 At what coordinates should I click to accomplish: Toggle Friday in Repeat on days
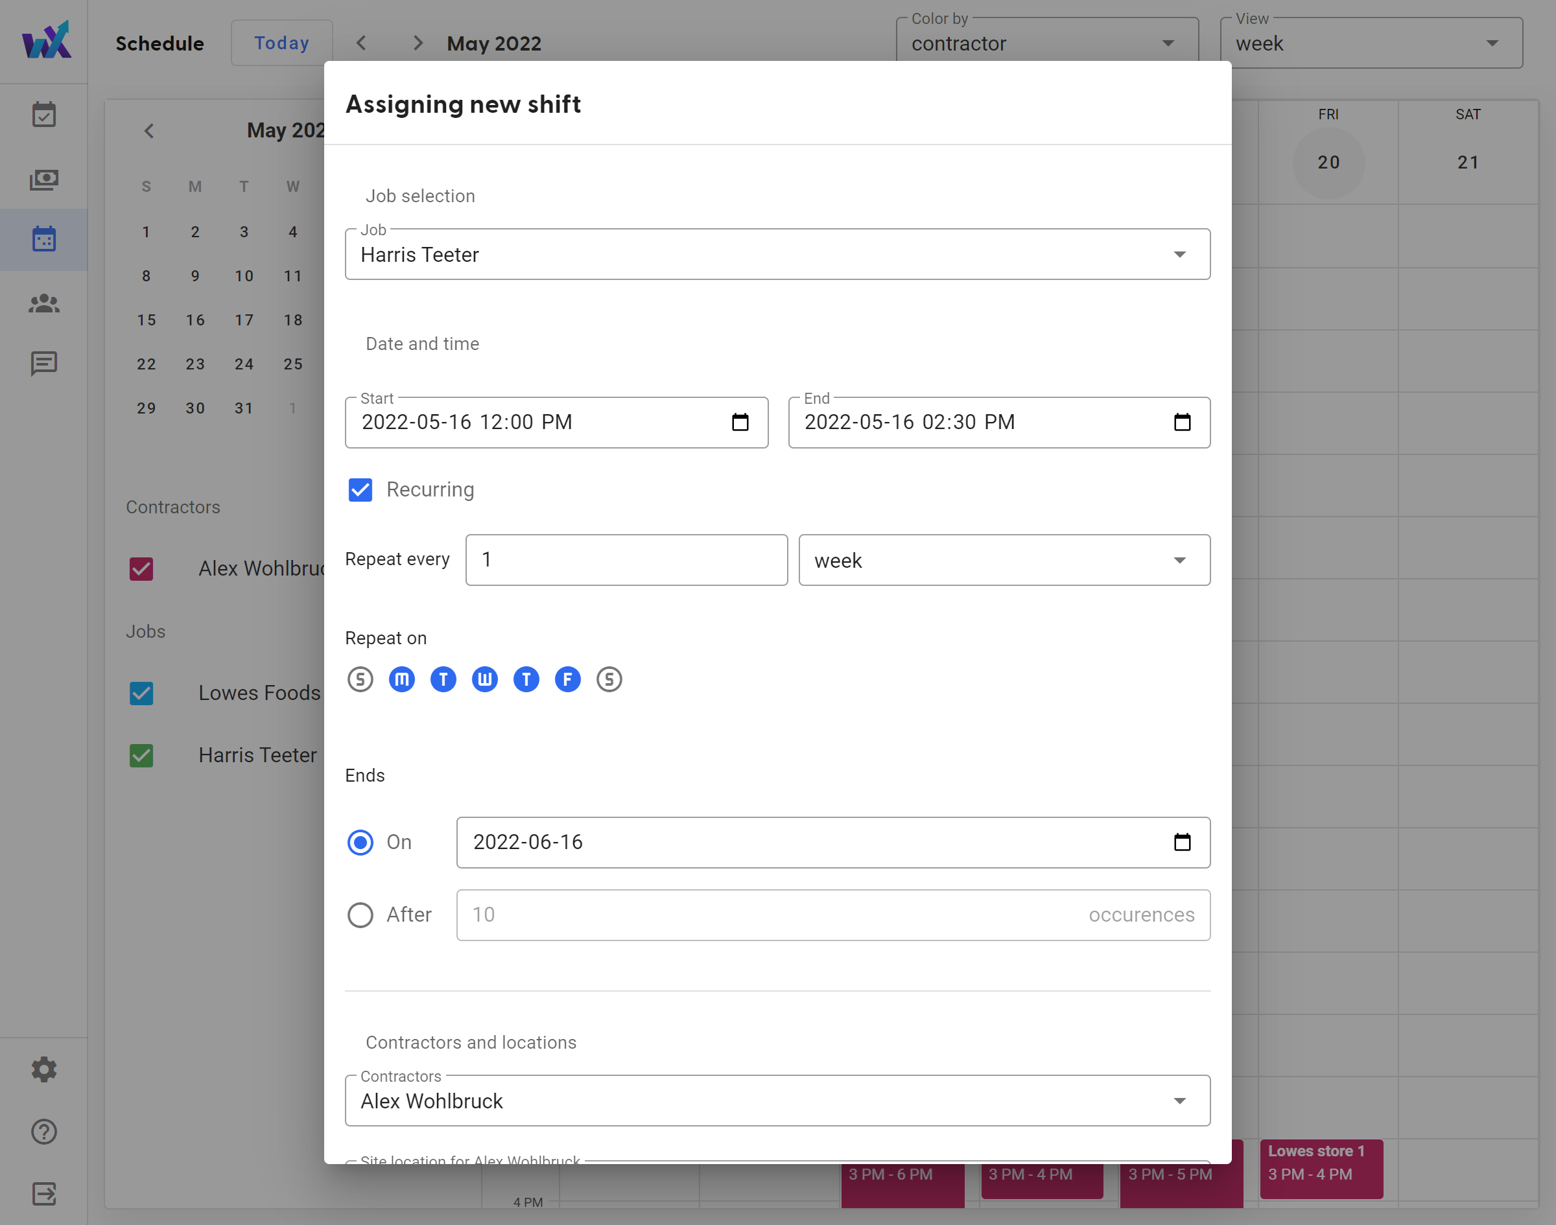tap(567, 679)
